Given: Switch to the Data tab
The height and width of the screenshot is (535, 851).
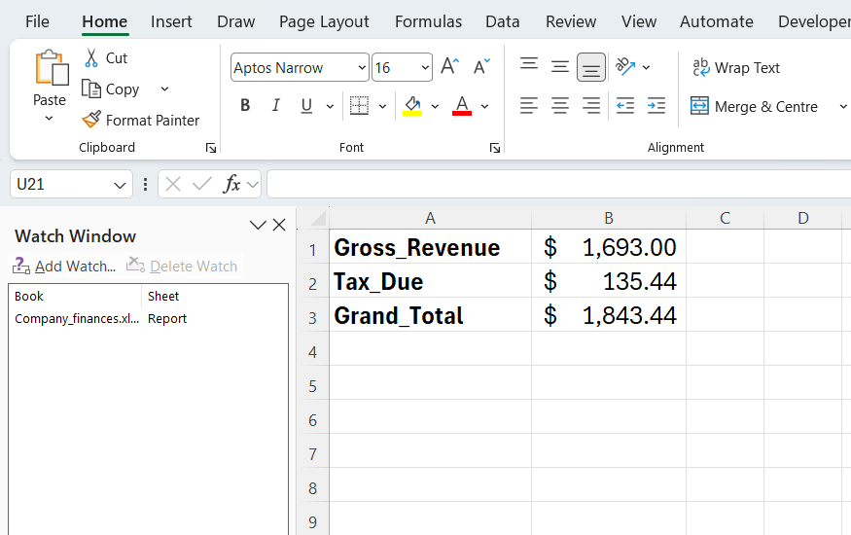Looking at the screenshot, I should (502, 21).
